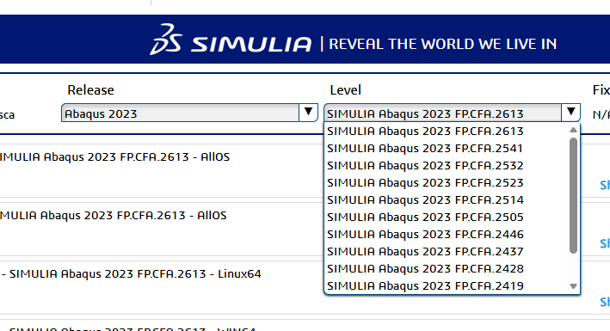
Task: Select SIMULIA Abaqus 2023 FP.CFA.2613 from list
Action: pos(425,131)
